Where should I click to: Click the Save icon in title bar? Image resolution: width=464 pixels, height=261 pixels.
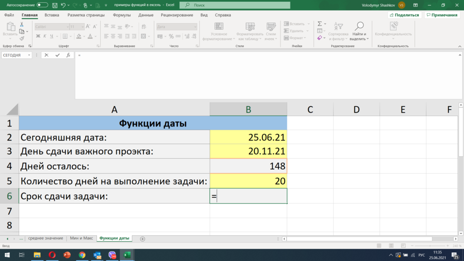click(x=55, y=5)
